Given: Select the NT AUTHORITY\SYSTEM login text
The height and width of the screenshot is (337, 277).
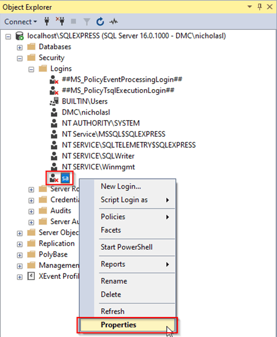Looking at the screenshot, I should (x=101, y=123).
